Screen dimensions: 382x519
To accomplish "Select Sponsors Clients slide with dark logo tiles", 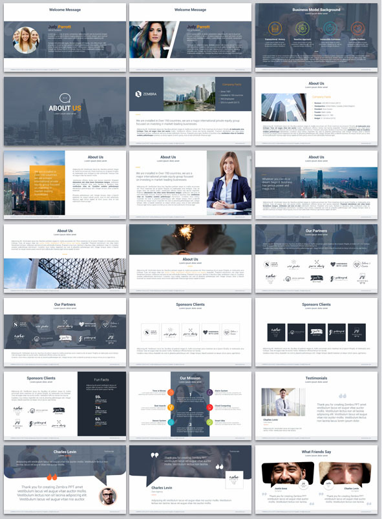I will click(316, 332).
